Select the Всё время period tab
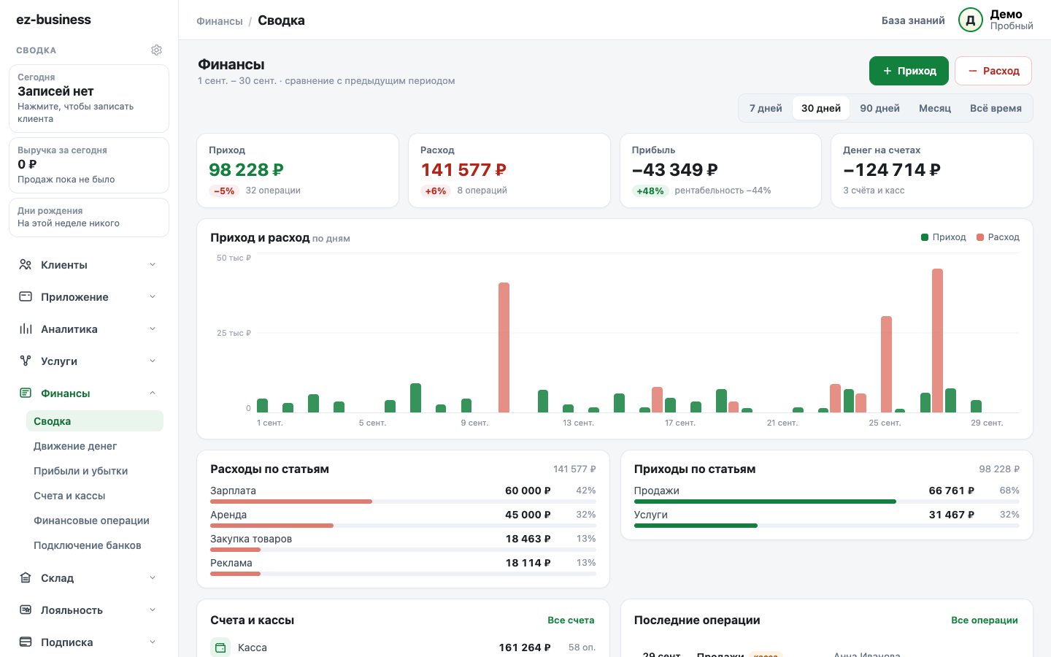This screenshot has width=1051, height=657. click(x=996, y=108)
